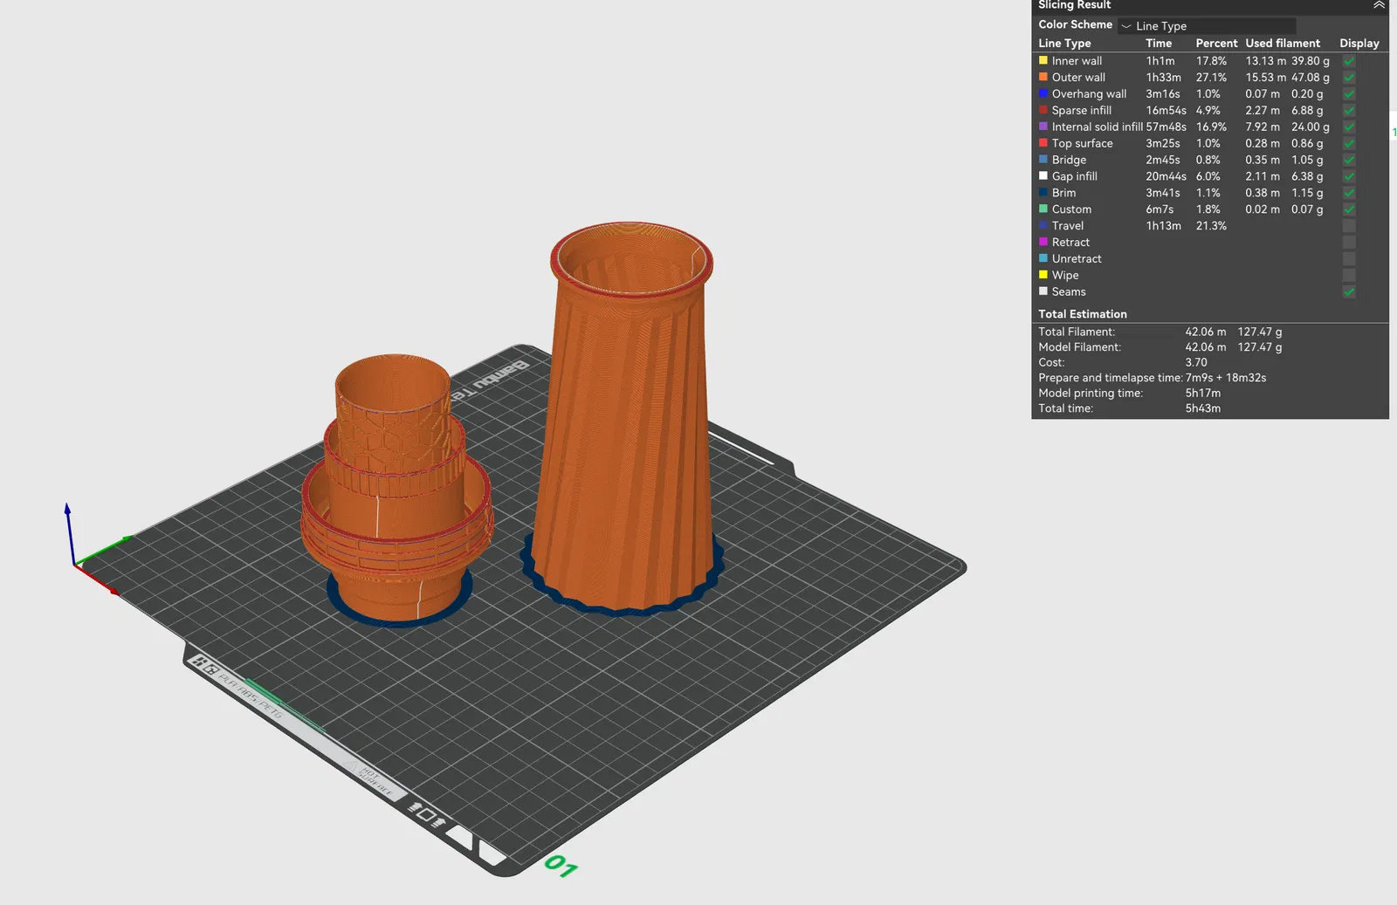Click the Sparse infill color swatch

tap(1043, 110)
